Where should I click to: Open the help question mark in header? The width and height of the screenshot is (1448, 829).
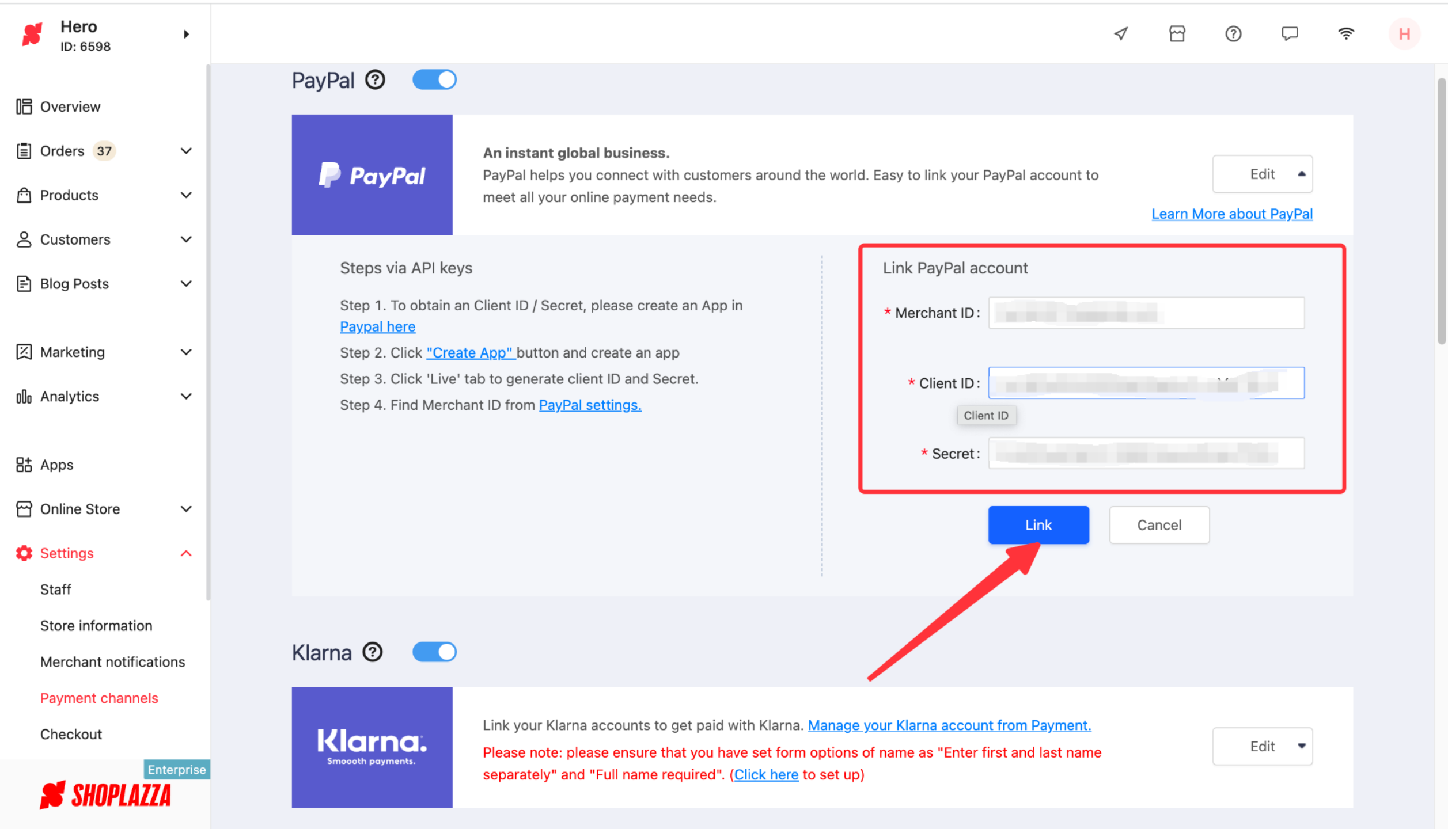tap(1233, 34)
